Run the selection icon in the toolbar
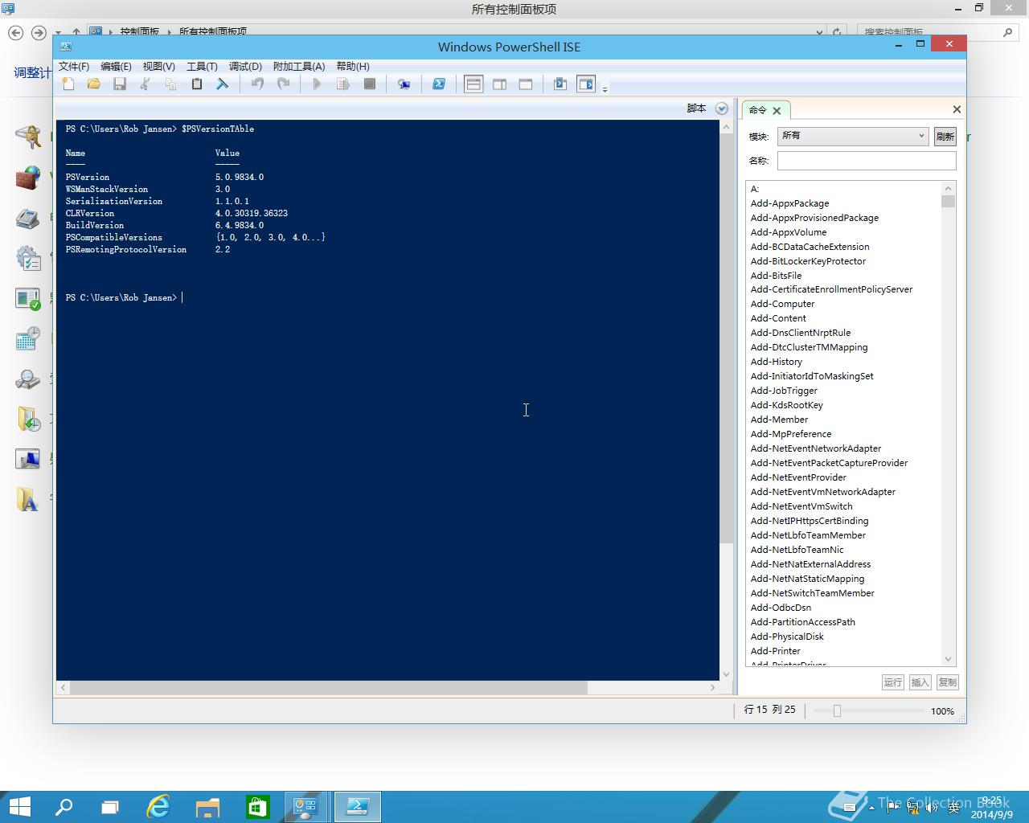The height and width of the screenshot is (823, 1029). coord(343,84)
